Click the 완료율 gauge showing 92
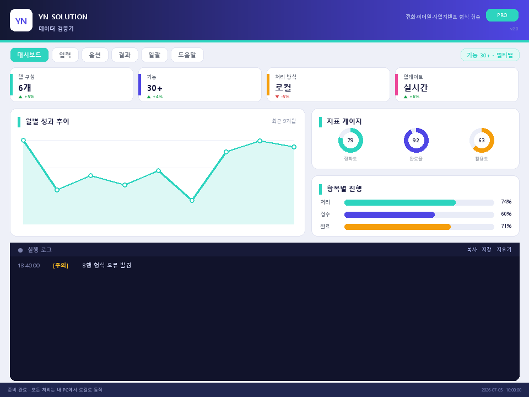Screen dimensions: 529x397 416,141
